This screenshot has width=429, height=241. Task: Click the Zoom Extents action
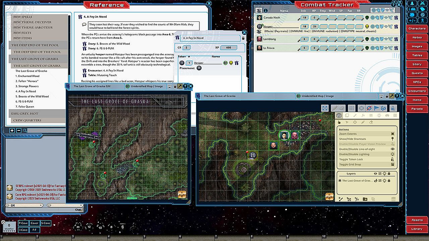[367, 134]
